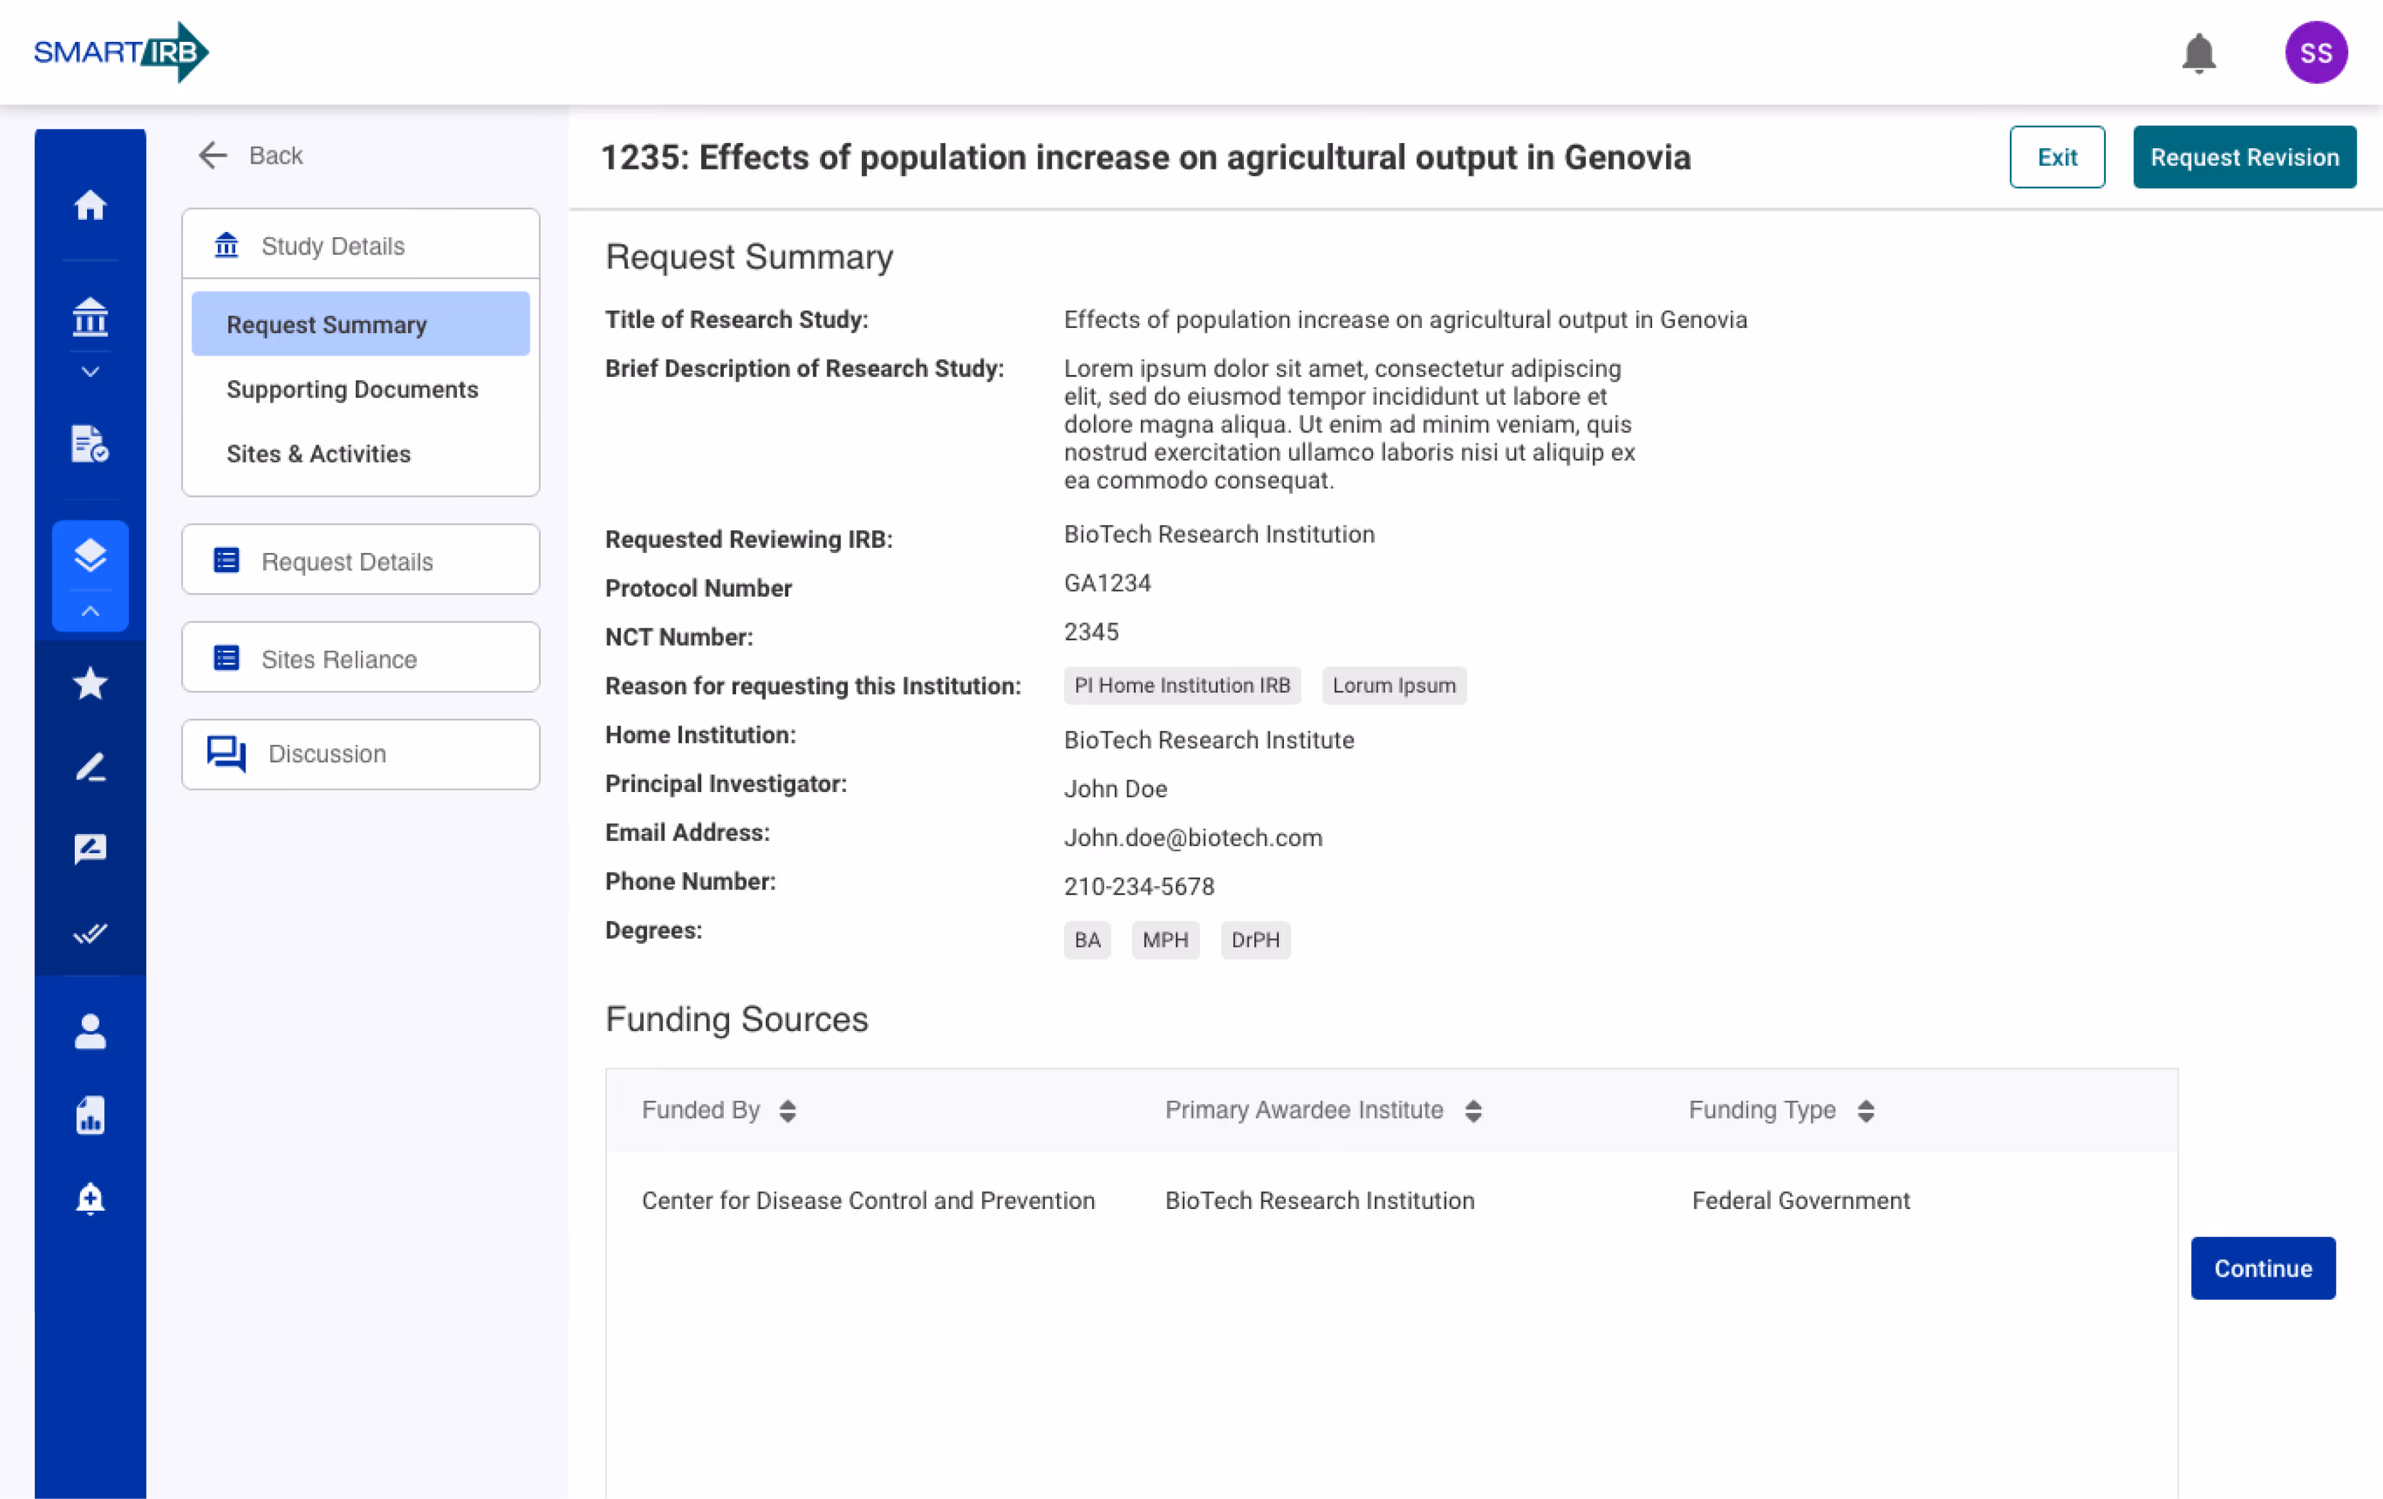Click principal investigator name John Doe

tap(1115, 789)
